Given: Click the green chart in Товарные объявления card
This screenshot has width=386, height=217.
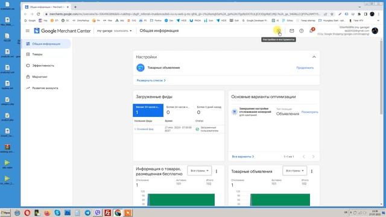Looking at the screenshot, I should click(280, 200).
